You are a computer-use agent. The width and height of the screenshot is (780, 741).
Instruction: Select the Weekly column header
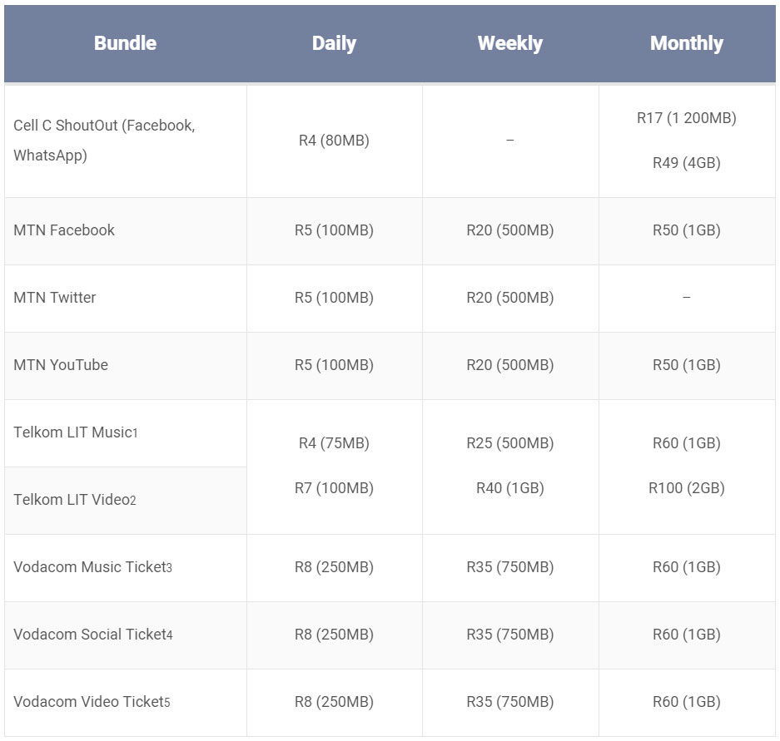pyautogui.click(x=509, y=43)
